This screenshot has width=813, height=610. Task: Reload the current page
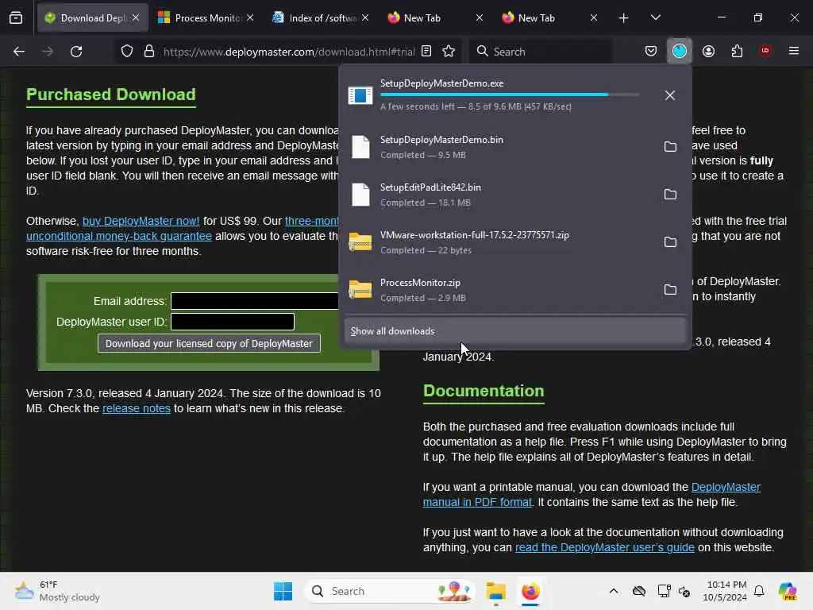click(76, 52)
